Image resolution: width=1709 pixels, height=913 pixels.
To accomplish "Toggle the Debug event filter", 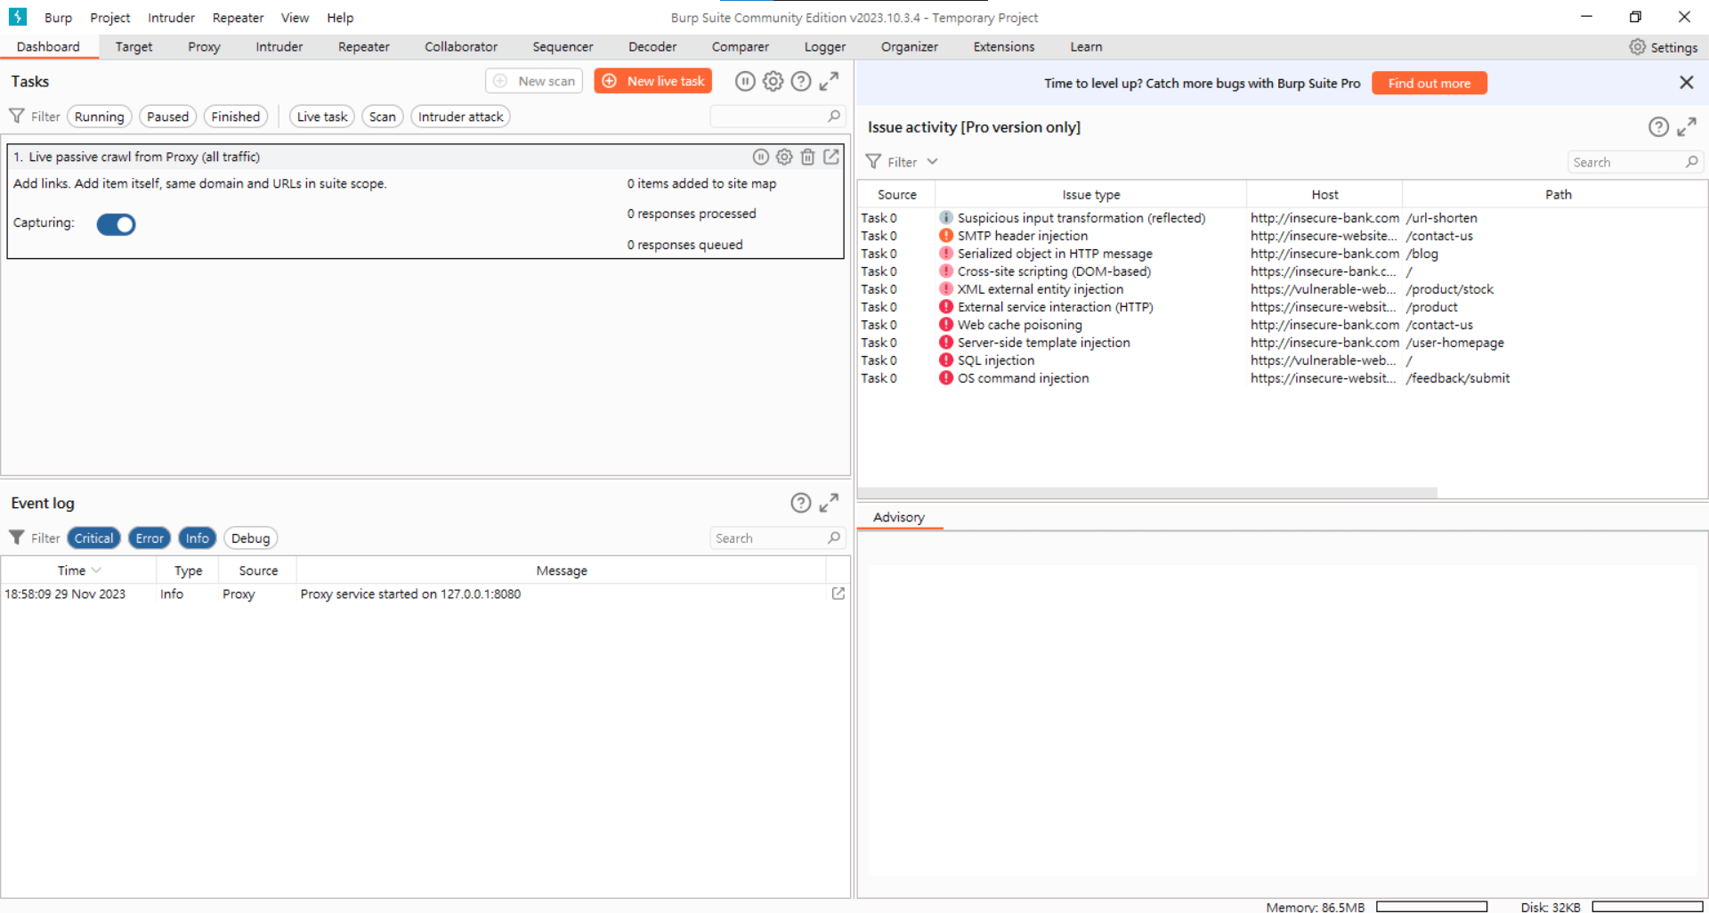I will [x=251, y=537].
